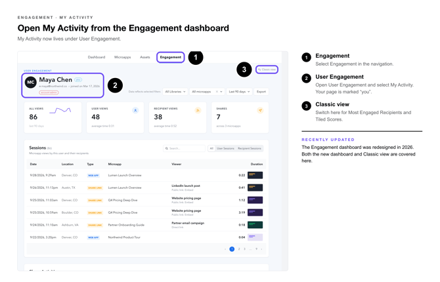Viewport: 440px width, 282px height.
Task: Select the Recipient Sessions filter
Action: [x=250, y=148]
